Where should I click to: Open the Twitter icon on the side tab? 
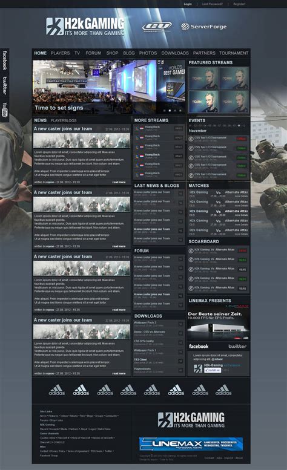tap(4, 86)
